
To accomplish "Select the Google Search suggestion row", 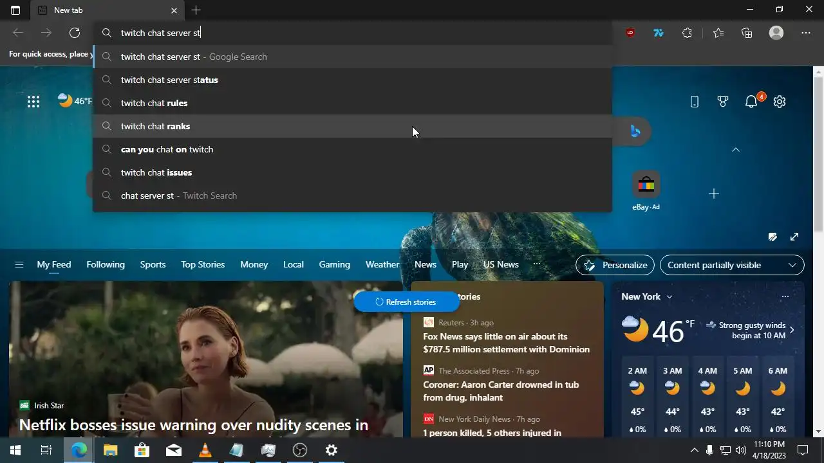I will [353, 57].
